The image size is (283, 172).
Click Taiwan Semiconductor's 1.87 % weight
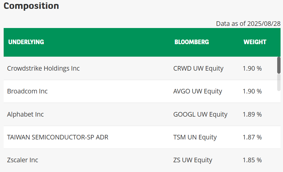pyautogui.click(x=252, y=137)
